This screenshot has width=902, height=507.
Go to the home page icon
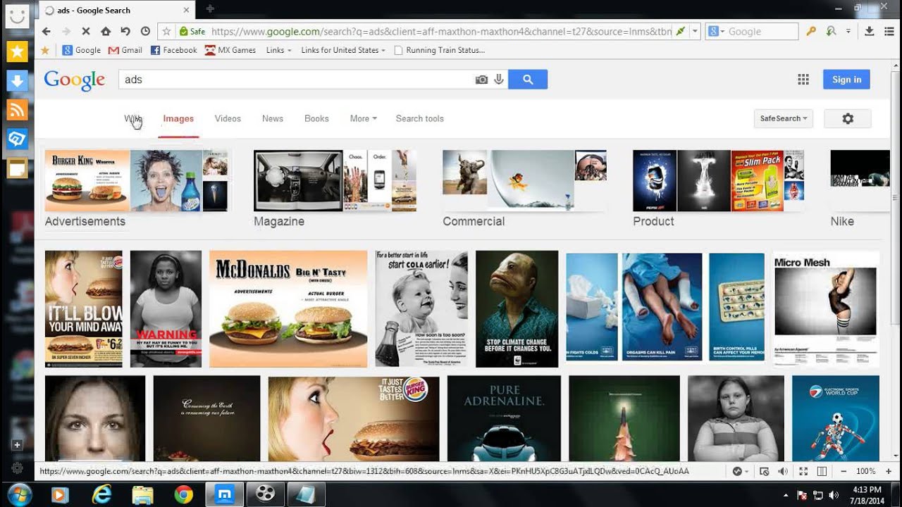[106, 31]
